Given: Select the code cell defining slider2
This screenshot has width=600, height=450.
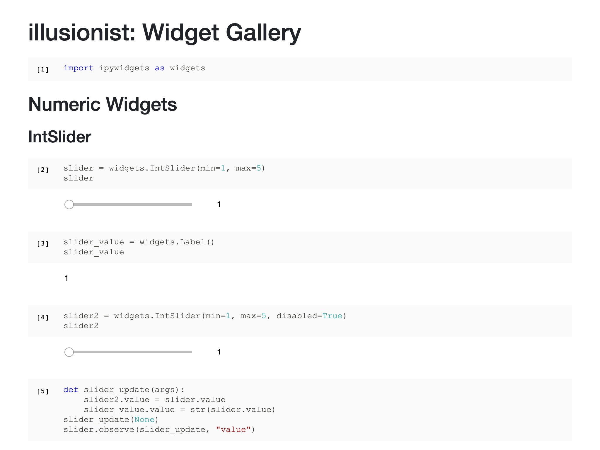Looking at the screenshot, I should tap(204, 321).
